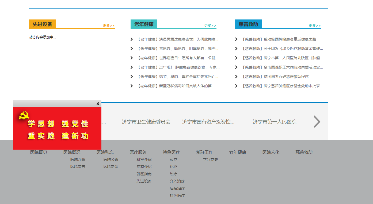Click chevron beside 世界癌症日 article
This screenshot has width=373, height=204.
(131, 58)
